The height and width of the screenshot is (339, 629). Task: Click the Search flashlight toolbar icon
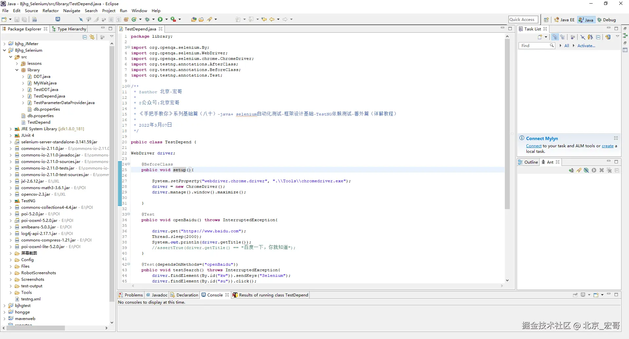210,20
